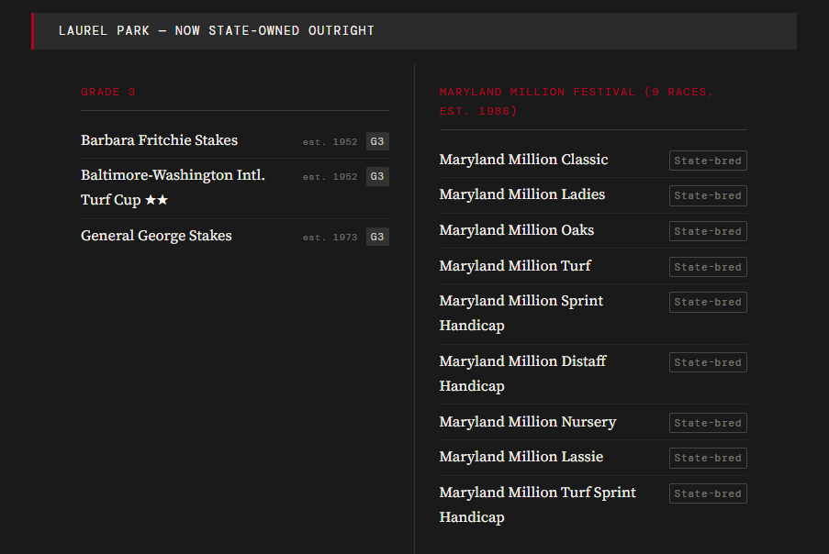Click State-bred tag beside Sprint Handicap
Viewport: 829px width, 554px height.
[x=708, y=302]
